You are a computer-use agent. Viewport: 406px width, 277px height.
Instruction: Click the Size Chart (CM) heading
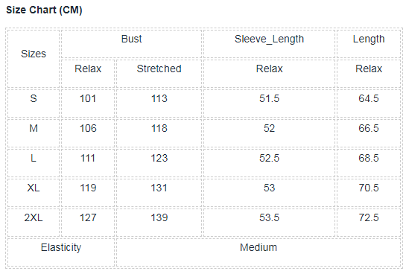(44, 10)
